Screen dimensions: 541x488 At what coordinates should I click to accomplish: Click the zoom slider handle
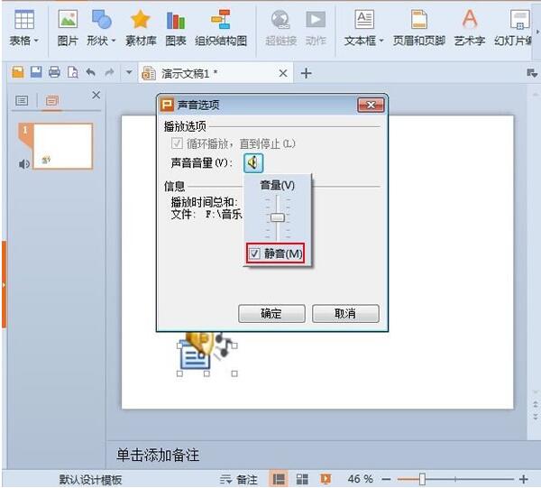(x=422, y=479)
